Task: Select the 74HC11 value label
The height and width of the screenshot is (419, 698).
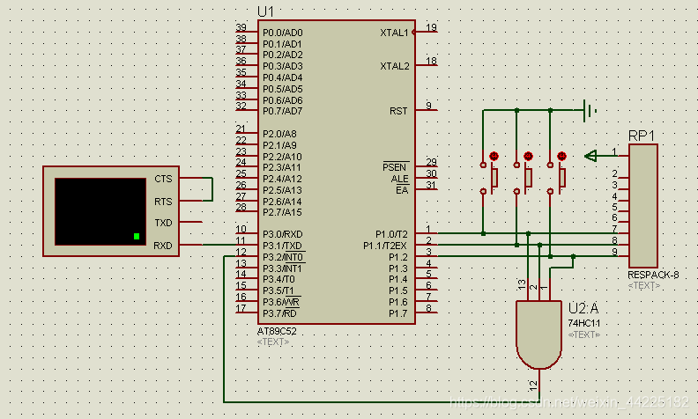Action: [x=584, y=323]
